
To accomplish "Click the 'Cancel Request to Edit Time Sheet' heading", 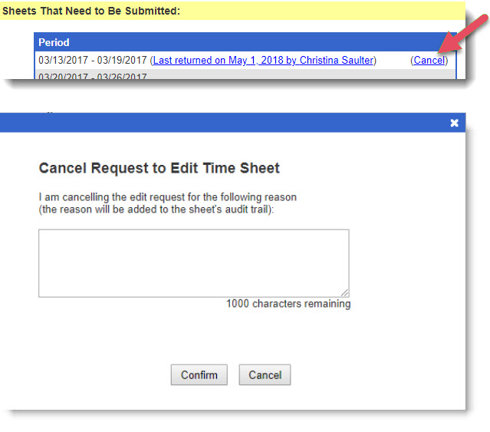I will 159,168.
